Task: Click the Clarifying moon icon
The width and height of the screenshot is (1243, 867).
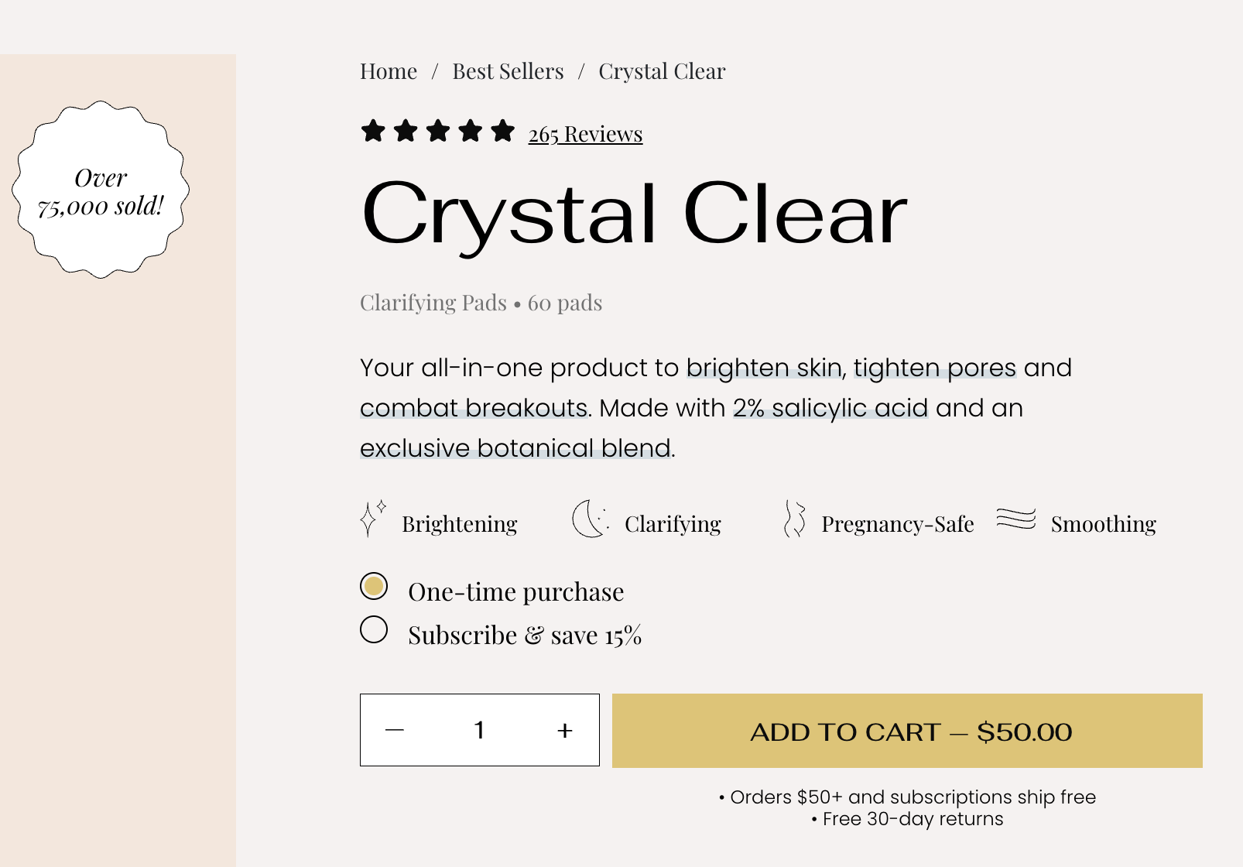Action: click(x=591, y=519)
